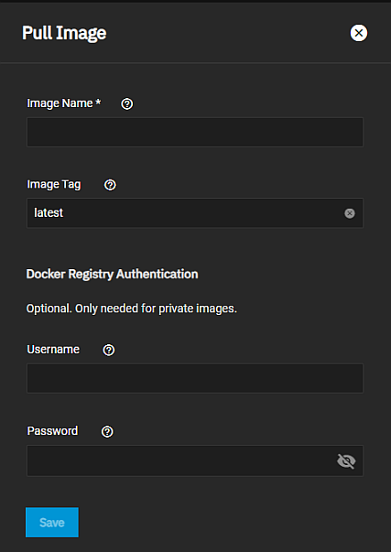Image resolution: width=391 pixels, height=552 pixels.
Task: Toggle password visibility eye icon
Action: 346,461
